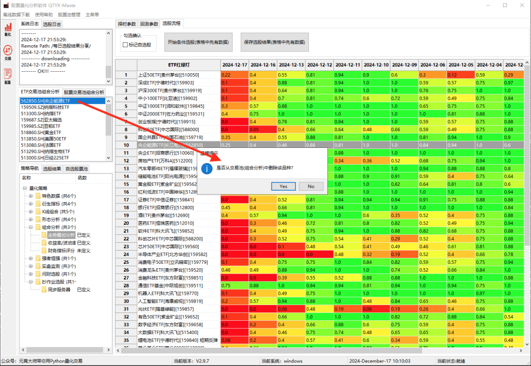
Task: Confirm deletion with the Yes button
Action: click(x=284, y=186)
